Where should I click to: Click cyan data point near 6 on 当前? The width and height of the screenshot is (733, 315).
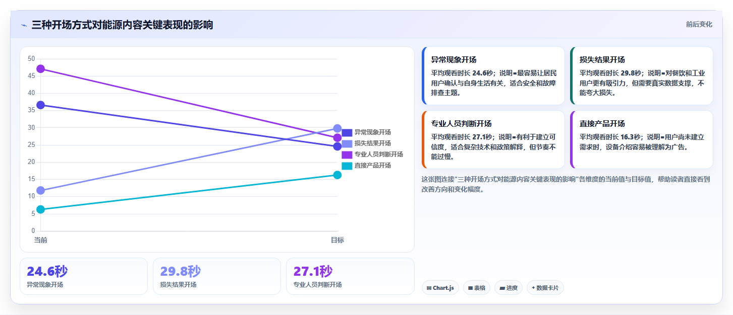pyautogui.click(x=41, y=209)
